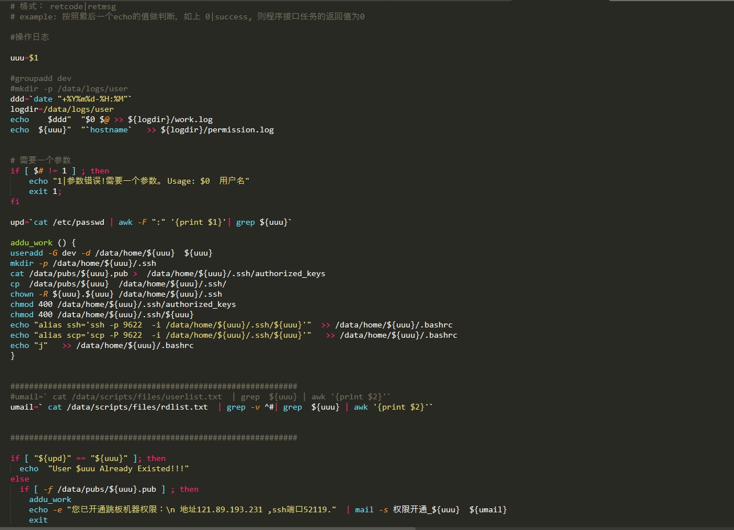This screenshot has height=530, width=734.
Task: Click the 'upd=`cat /etc/passwd' line
Action: click(x=151, y=222)
